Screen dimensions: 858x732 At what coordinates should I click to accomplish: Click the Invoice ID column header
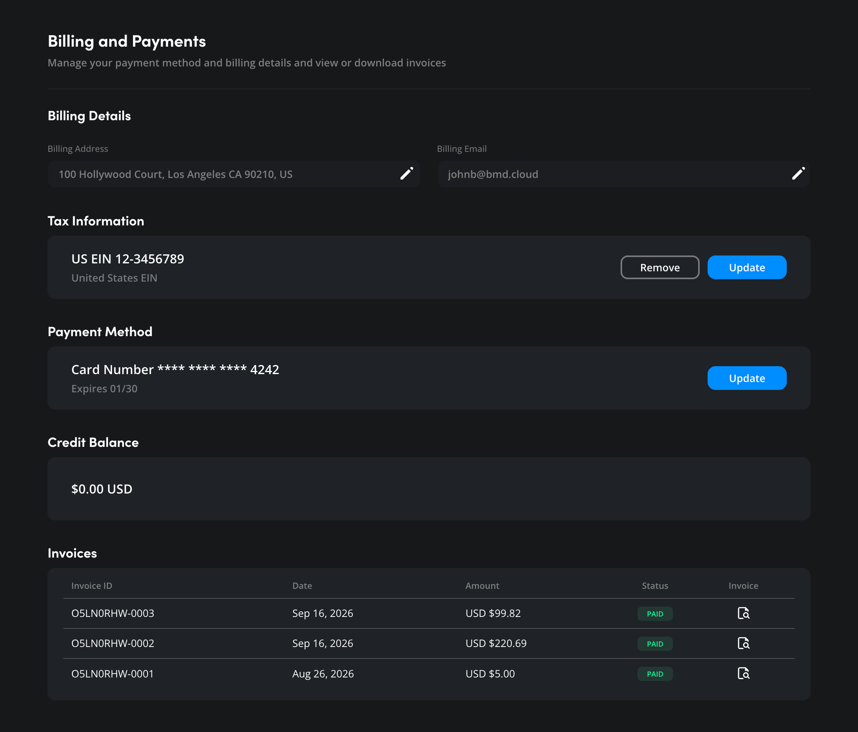(x=91, y=586)
